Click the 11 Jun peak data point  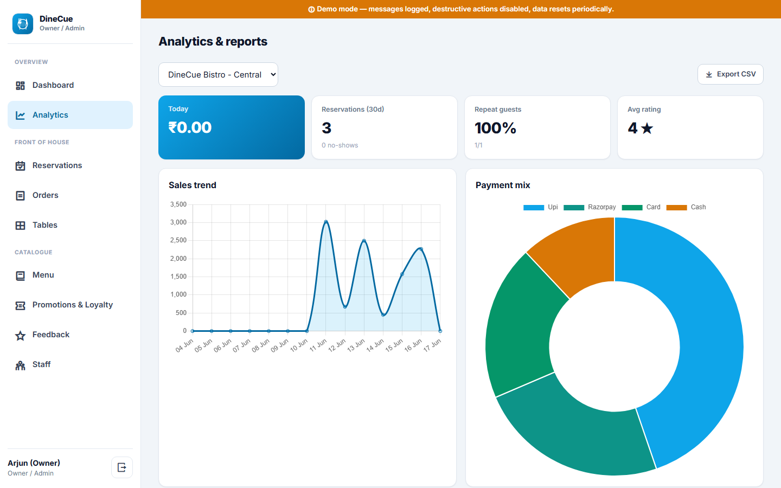(326, 222)
